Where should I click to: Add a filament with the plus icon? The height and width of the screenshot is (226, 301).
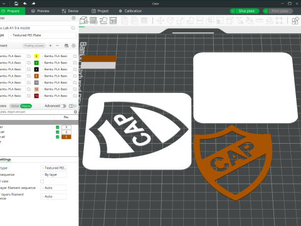coord(50,46)
